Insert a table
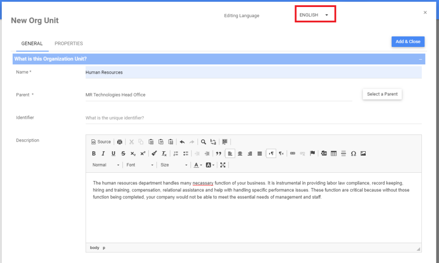Viewport: 439px width, 263px height. click(334, 153)
